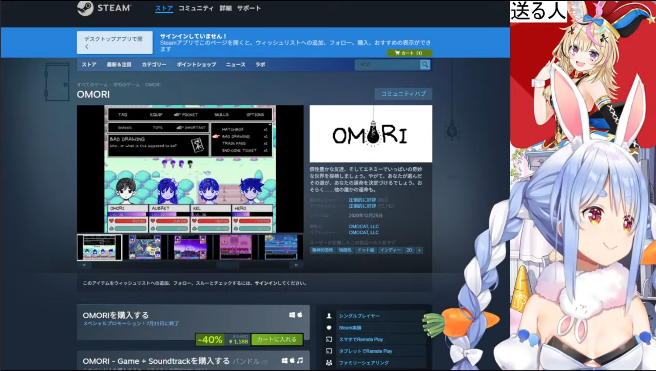Click the OMORI breadcrumb link
Viewport: 656px width, 371px height.
tap(153, 85)
